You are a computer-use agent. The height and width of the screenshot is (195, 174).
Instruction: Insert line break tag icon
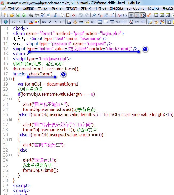tap(50, 22)
